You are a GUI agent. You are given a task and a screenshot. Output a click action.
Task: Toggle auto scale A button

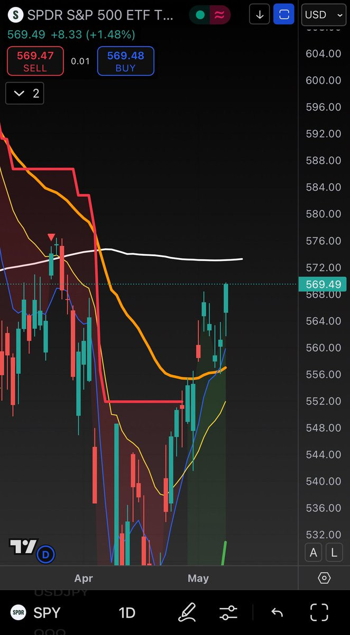coord(314,552)
